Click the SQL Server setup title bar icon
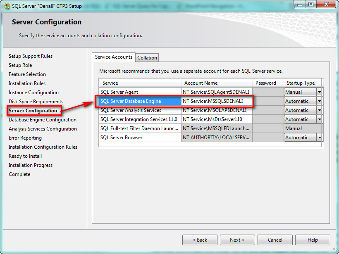The width and height of the screenshot is (339, 254). [x=7, y=6]
